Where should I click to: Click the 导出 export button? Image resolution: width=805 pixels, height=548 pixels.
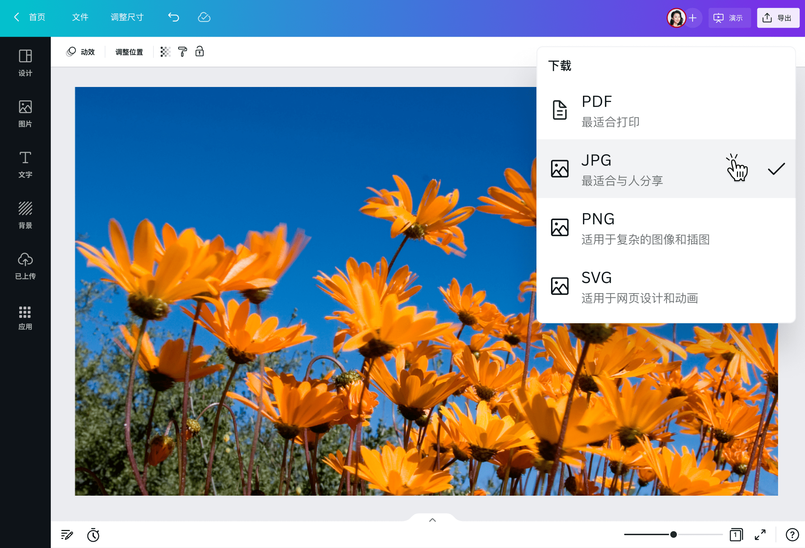(x=778, y=17)
